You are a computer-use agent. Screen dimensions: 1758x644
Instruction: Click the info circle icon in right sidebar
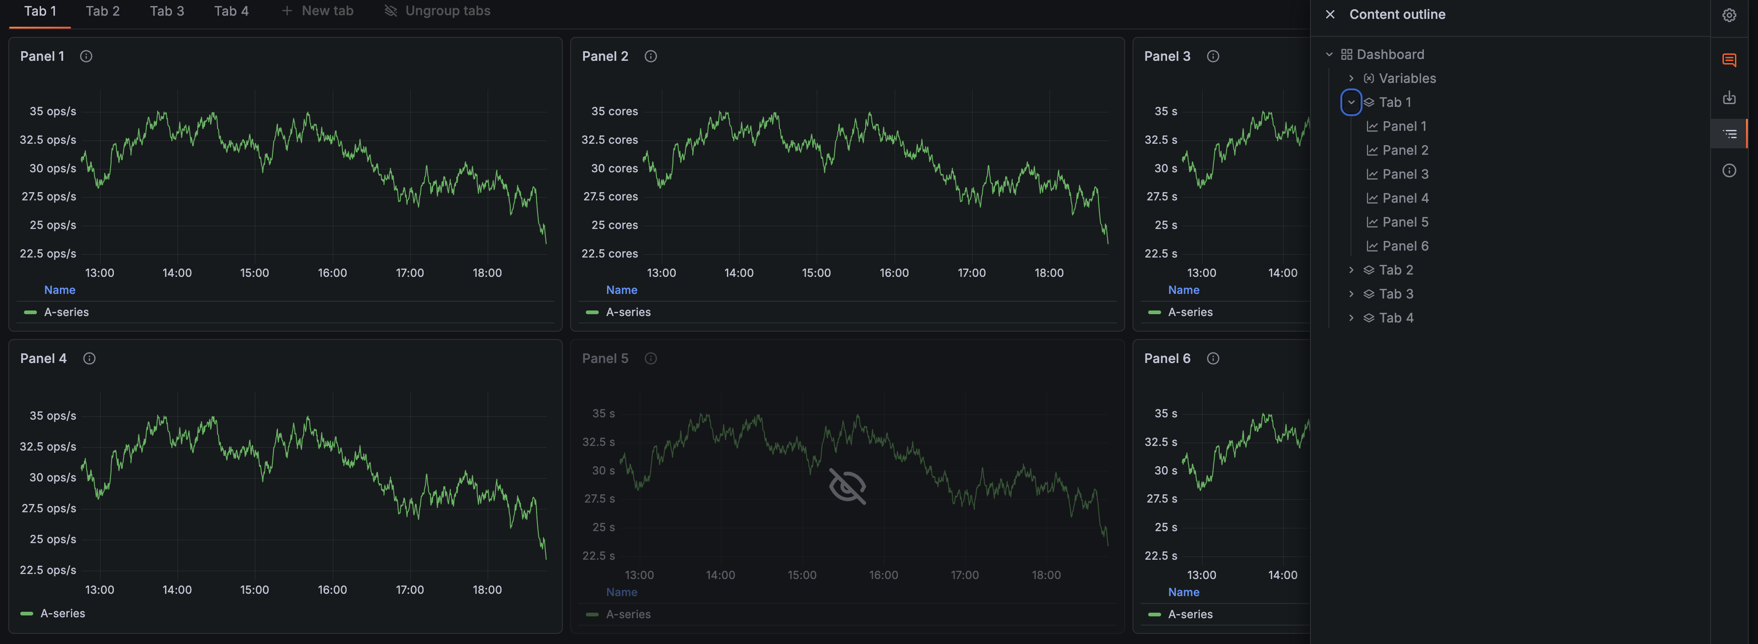[x=1729, y=170]
